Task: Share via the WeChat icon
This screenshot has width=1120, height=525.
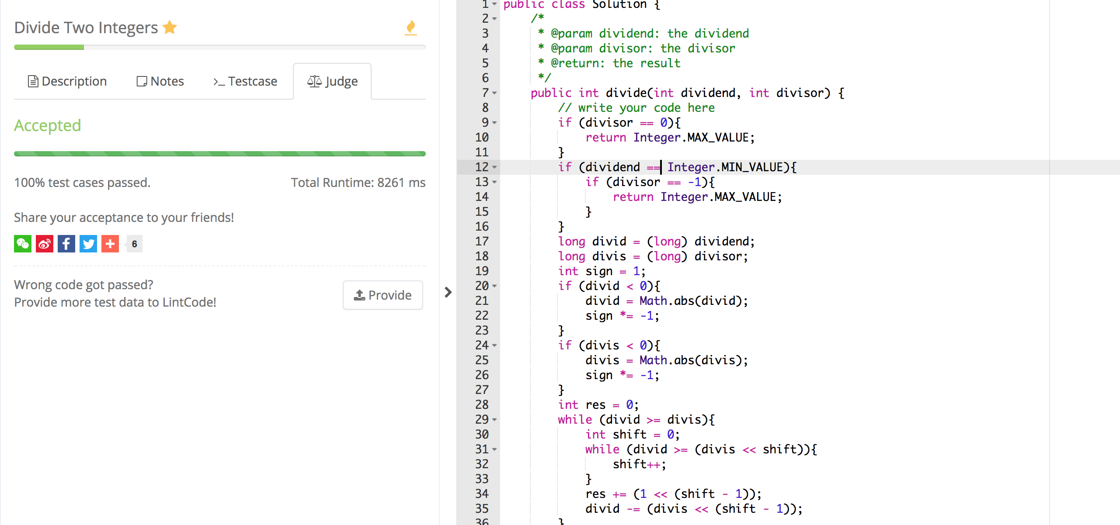Action: 23,244
